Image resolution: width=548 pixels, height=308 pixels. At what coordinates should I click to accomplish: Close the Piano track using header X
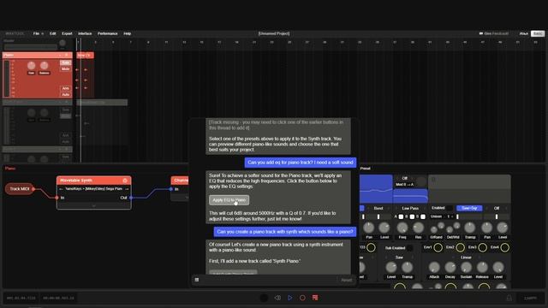click(x=67, y=55)
